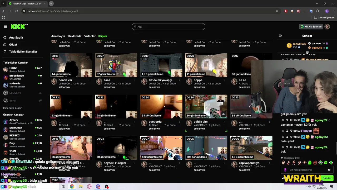
Task: Send the chat message with Gönder
Action: (327, 178)
